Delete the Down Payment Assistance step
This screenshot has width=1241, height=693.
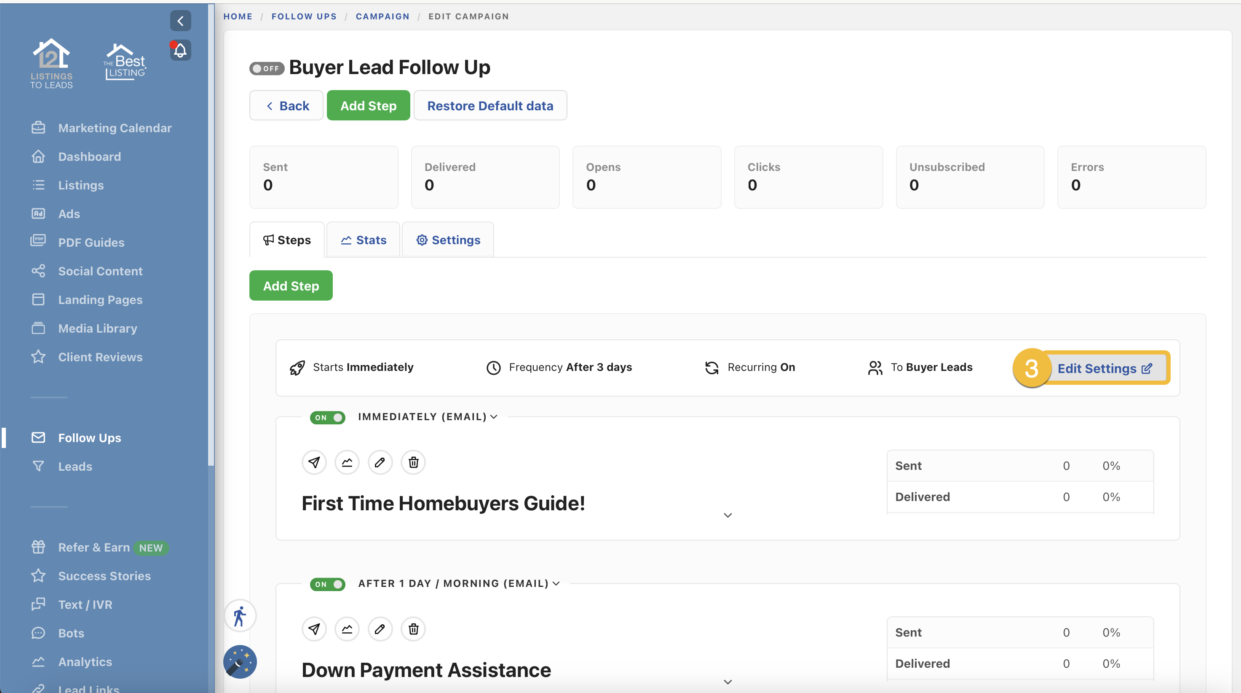pos(413,629)
